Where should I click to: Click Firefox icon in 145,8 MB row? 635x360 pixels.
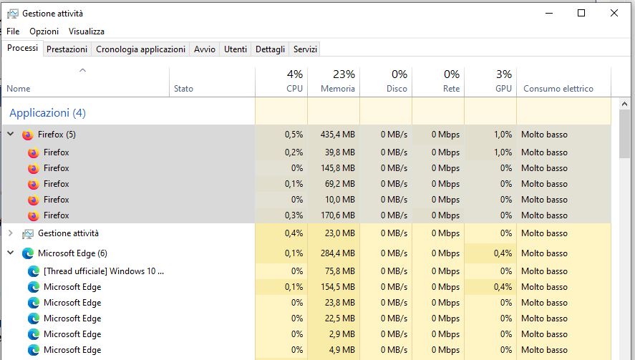(x=33, y=168)
